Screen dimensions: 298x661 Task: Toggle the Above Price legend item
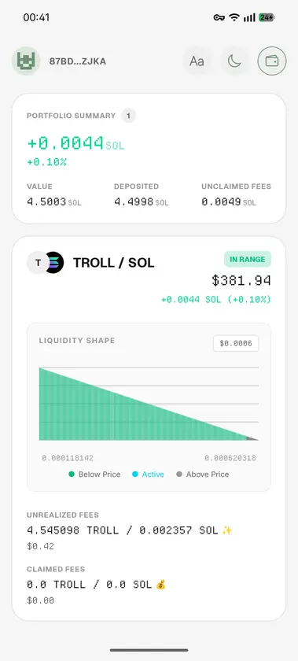(202, 475)
